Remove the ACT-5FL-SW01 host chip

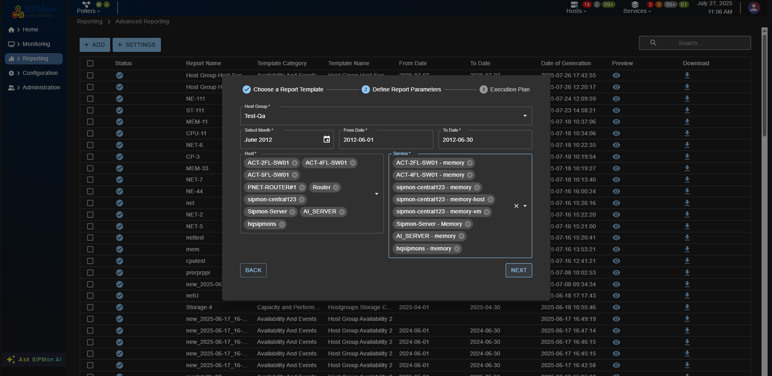tap(295, 175)
